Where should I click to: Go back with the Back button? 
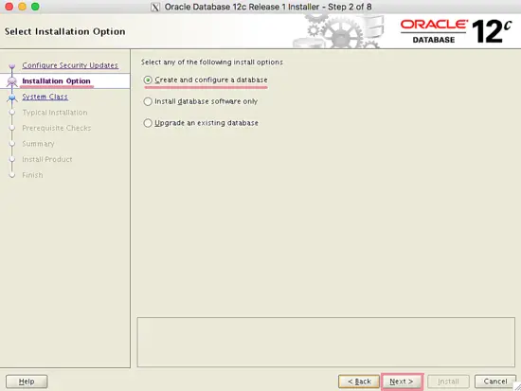point(359,382)
